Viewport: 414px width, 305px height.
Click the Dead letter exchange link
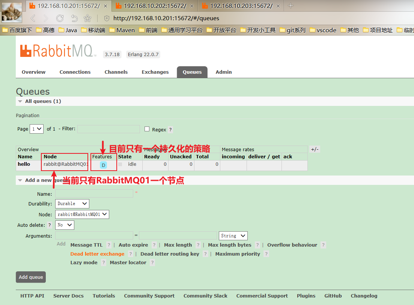pos(98,254)
